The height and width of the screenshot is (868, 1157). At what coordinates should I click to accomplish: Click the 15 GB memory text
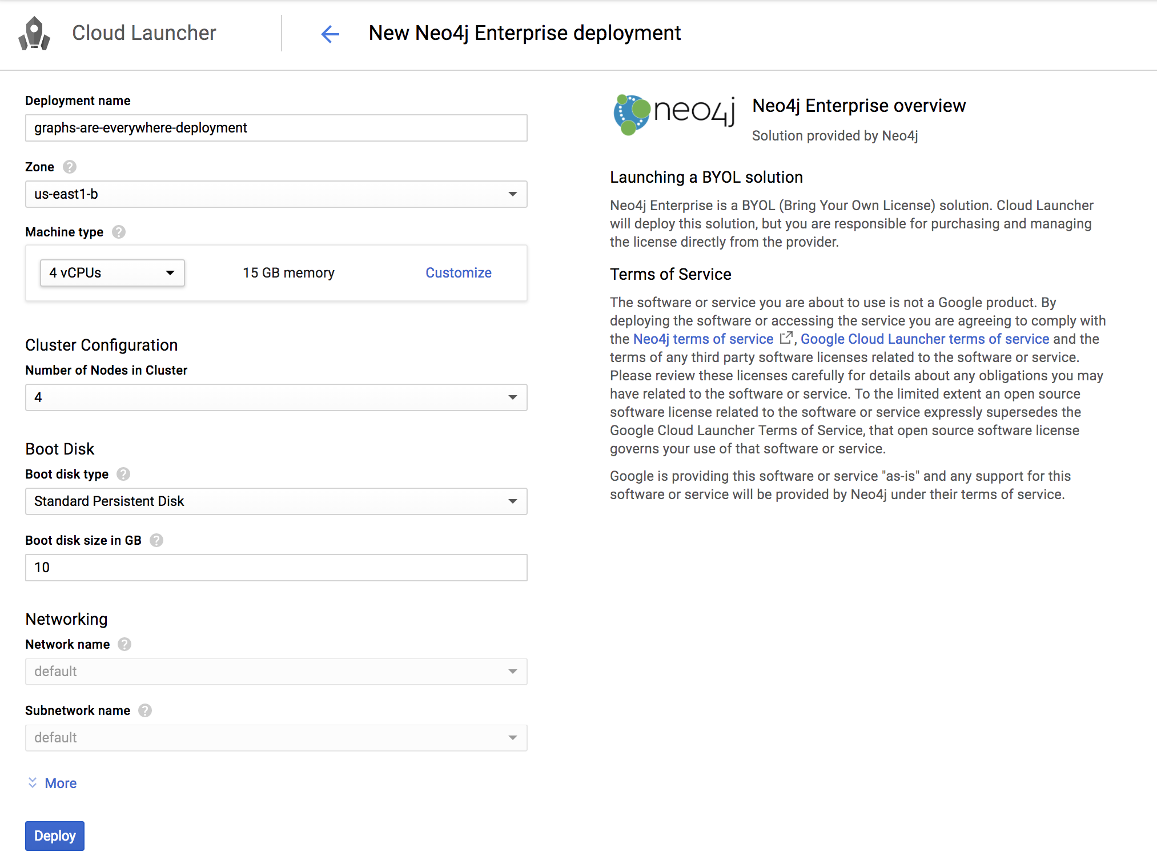tap(288, 273)
